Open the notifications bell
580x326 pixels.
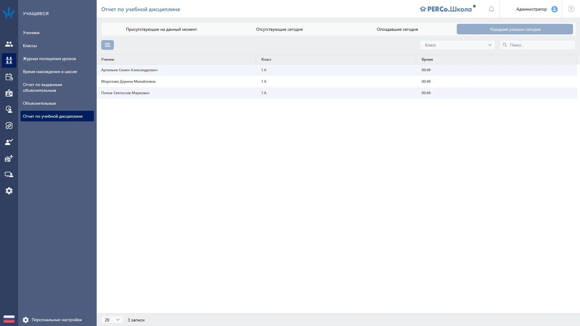[491, 9]
